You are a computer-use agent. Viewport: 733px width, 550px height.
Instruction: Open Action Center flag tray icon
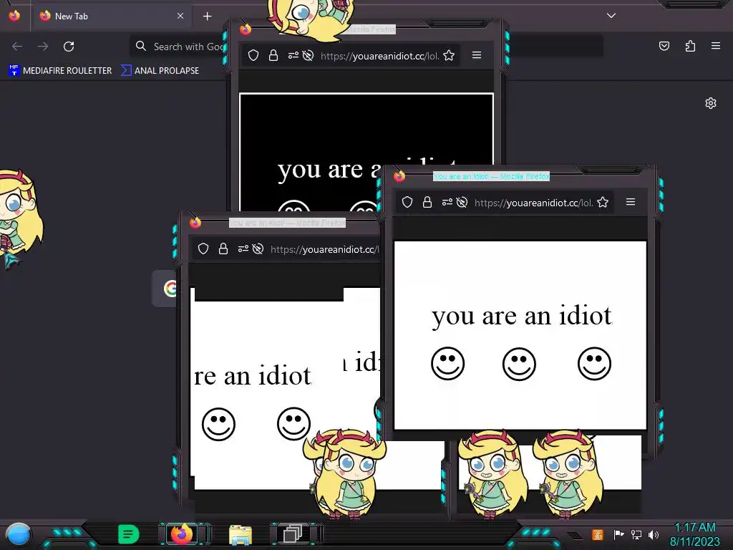coord(618,534)
